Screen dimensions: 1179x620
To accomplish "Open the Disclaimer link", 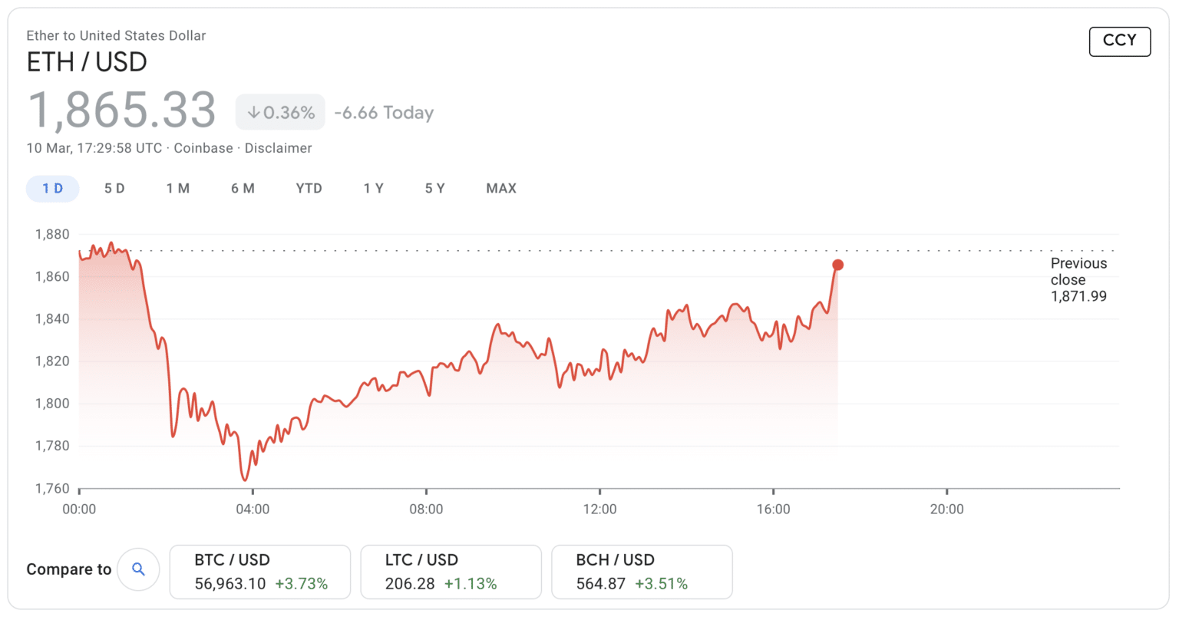I will point(278,147).
